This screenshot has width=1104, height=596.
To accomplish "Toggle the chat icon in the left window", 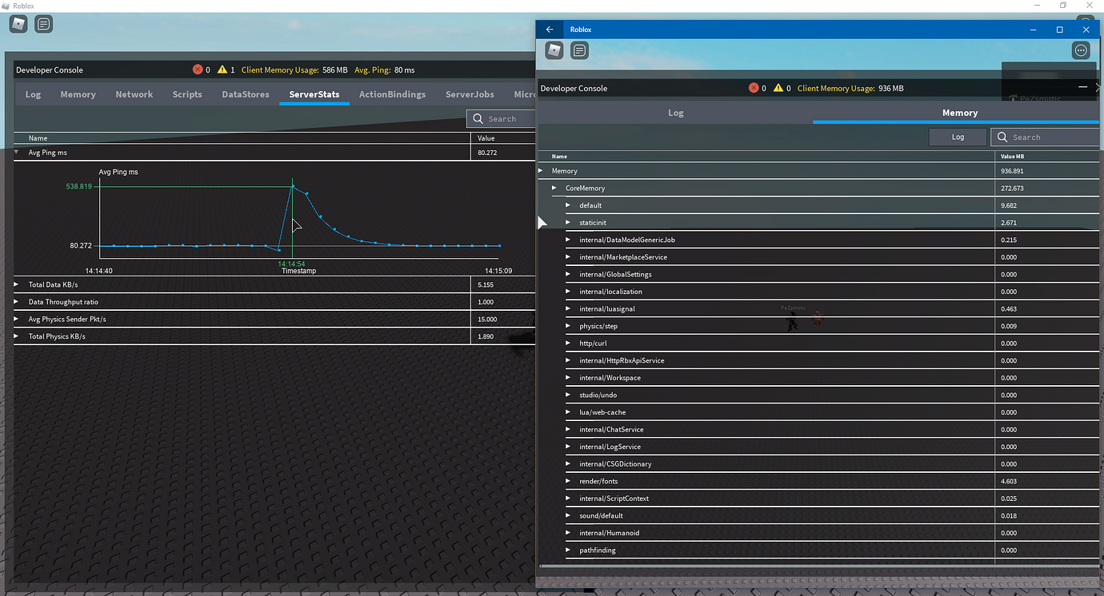I will (x=44, y=24).
